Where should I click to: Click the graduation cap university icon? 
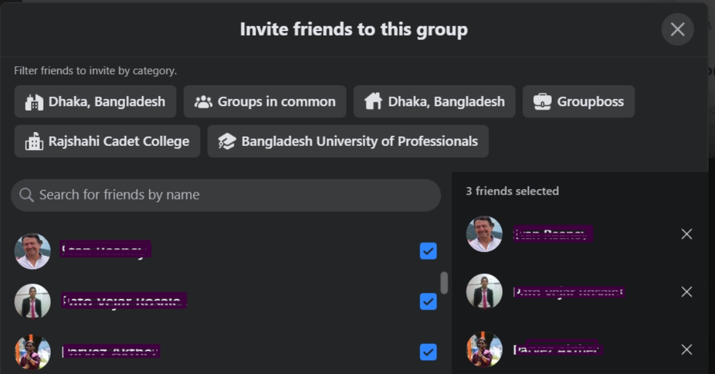coord(227,142)
